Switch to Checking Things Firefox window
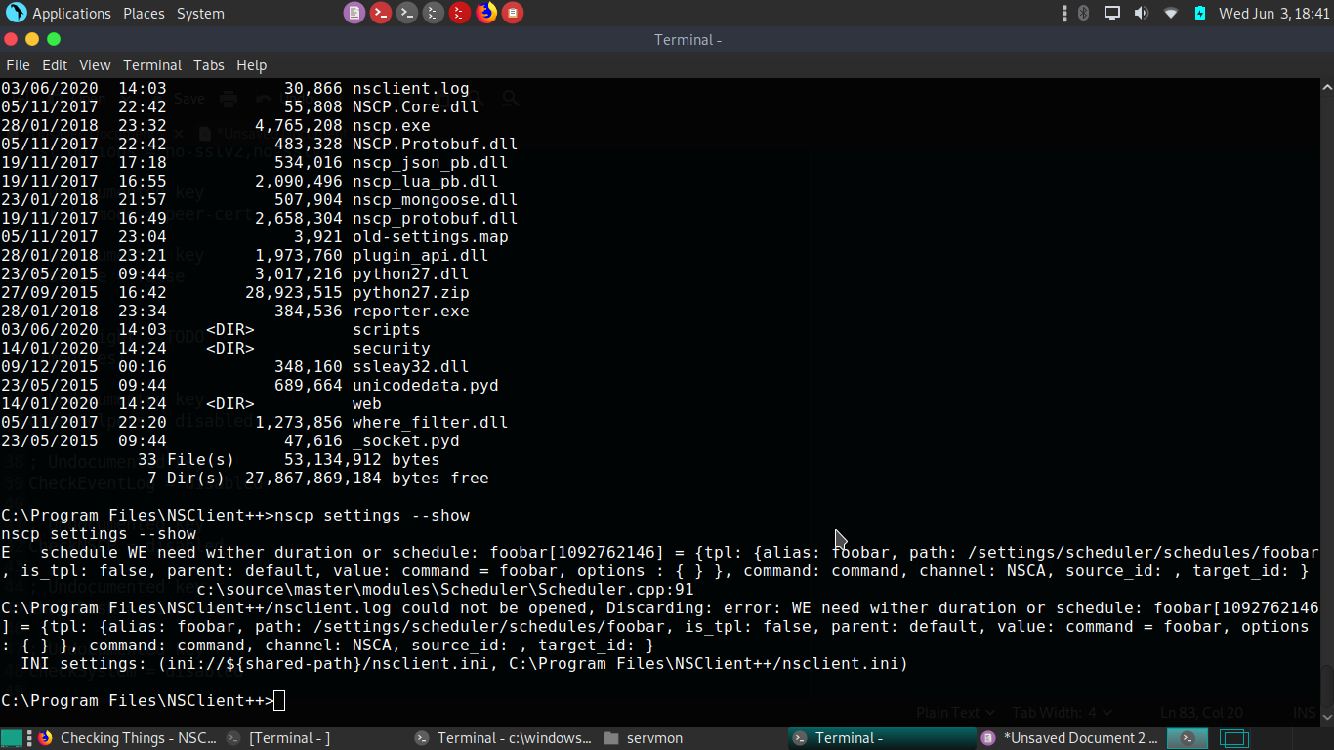 [x=127, y=738]
